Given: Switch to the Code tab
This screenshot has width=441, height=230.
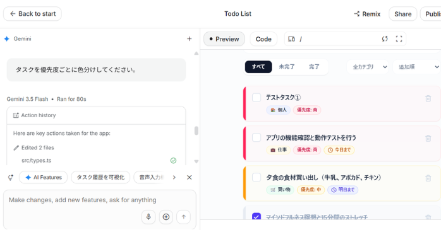Looking at the screenshot, I should pyautogui.click(x=263, y=39).
